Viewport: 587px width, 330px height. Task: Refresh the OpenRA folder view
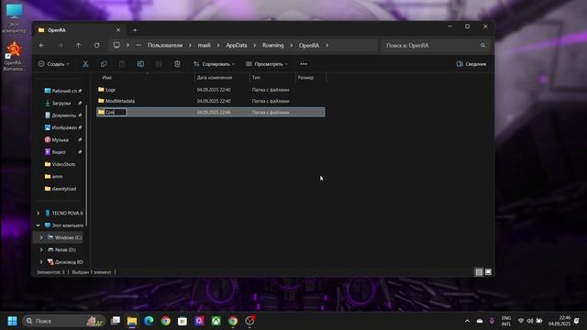(97, 45)
